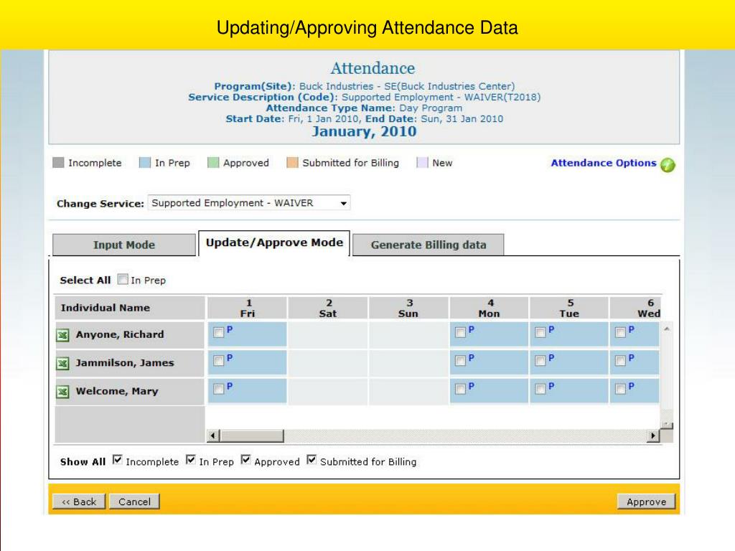Screen dimensions: 735x551
Task: Click the << Back button
Action: pyautogui.click(x=79, y=501)
